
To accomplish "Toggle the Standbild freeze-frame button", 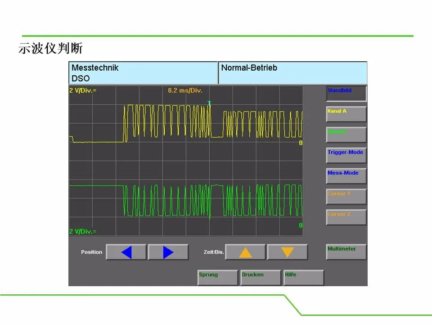I will [x=346, y=94].
